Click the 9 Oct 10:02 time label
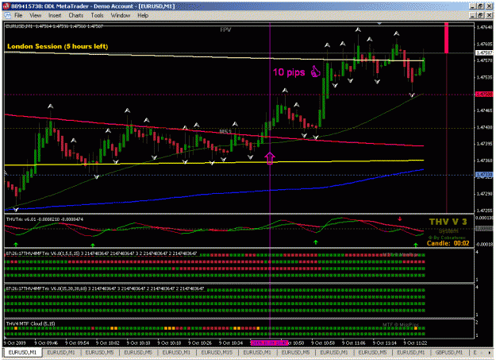496x360 pixels. (x=108, y=343)
